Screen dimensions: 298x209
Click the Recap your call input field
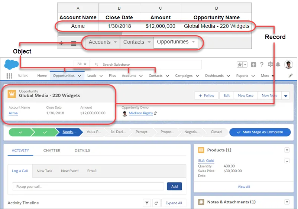88,186
